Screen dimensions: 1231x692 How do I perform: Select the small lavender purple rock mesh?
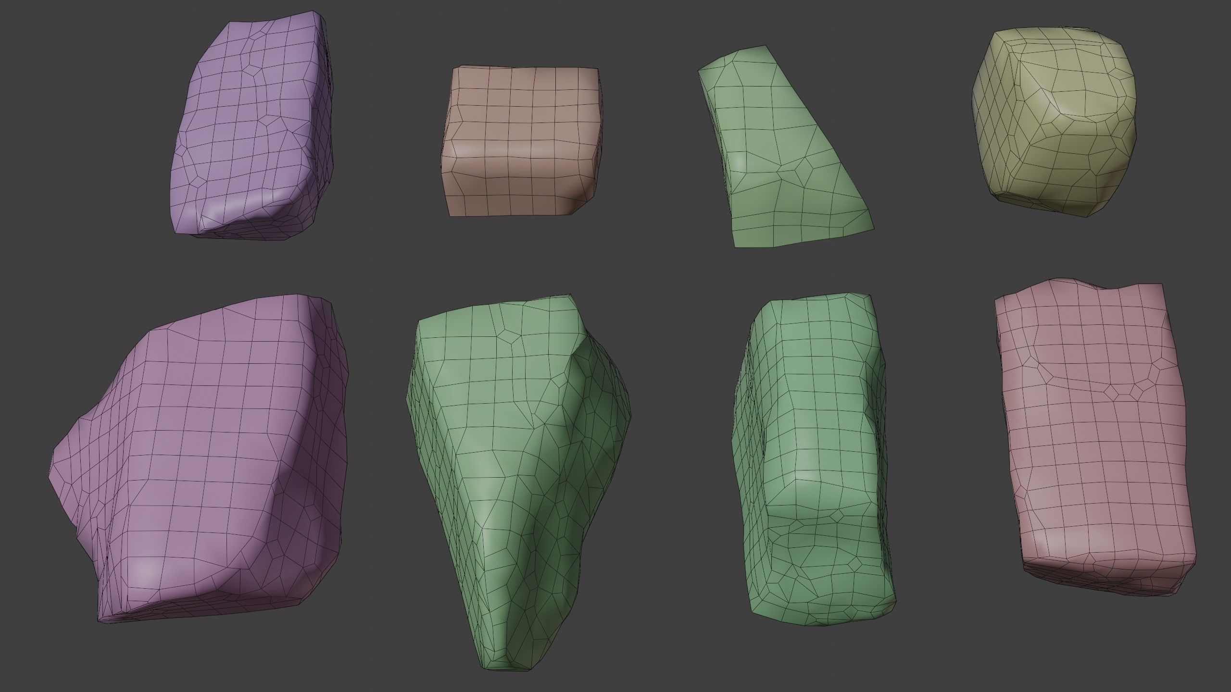[x=252, y=125]
